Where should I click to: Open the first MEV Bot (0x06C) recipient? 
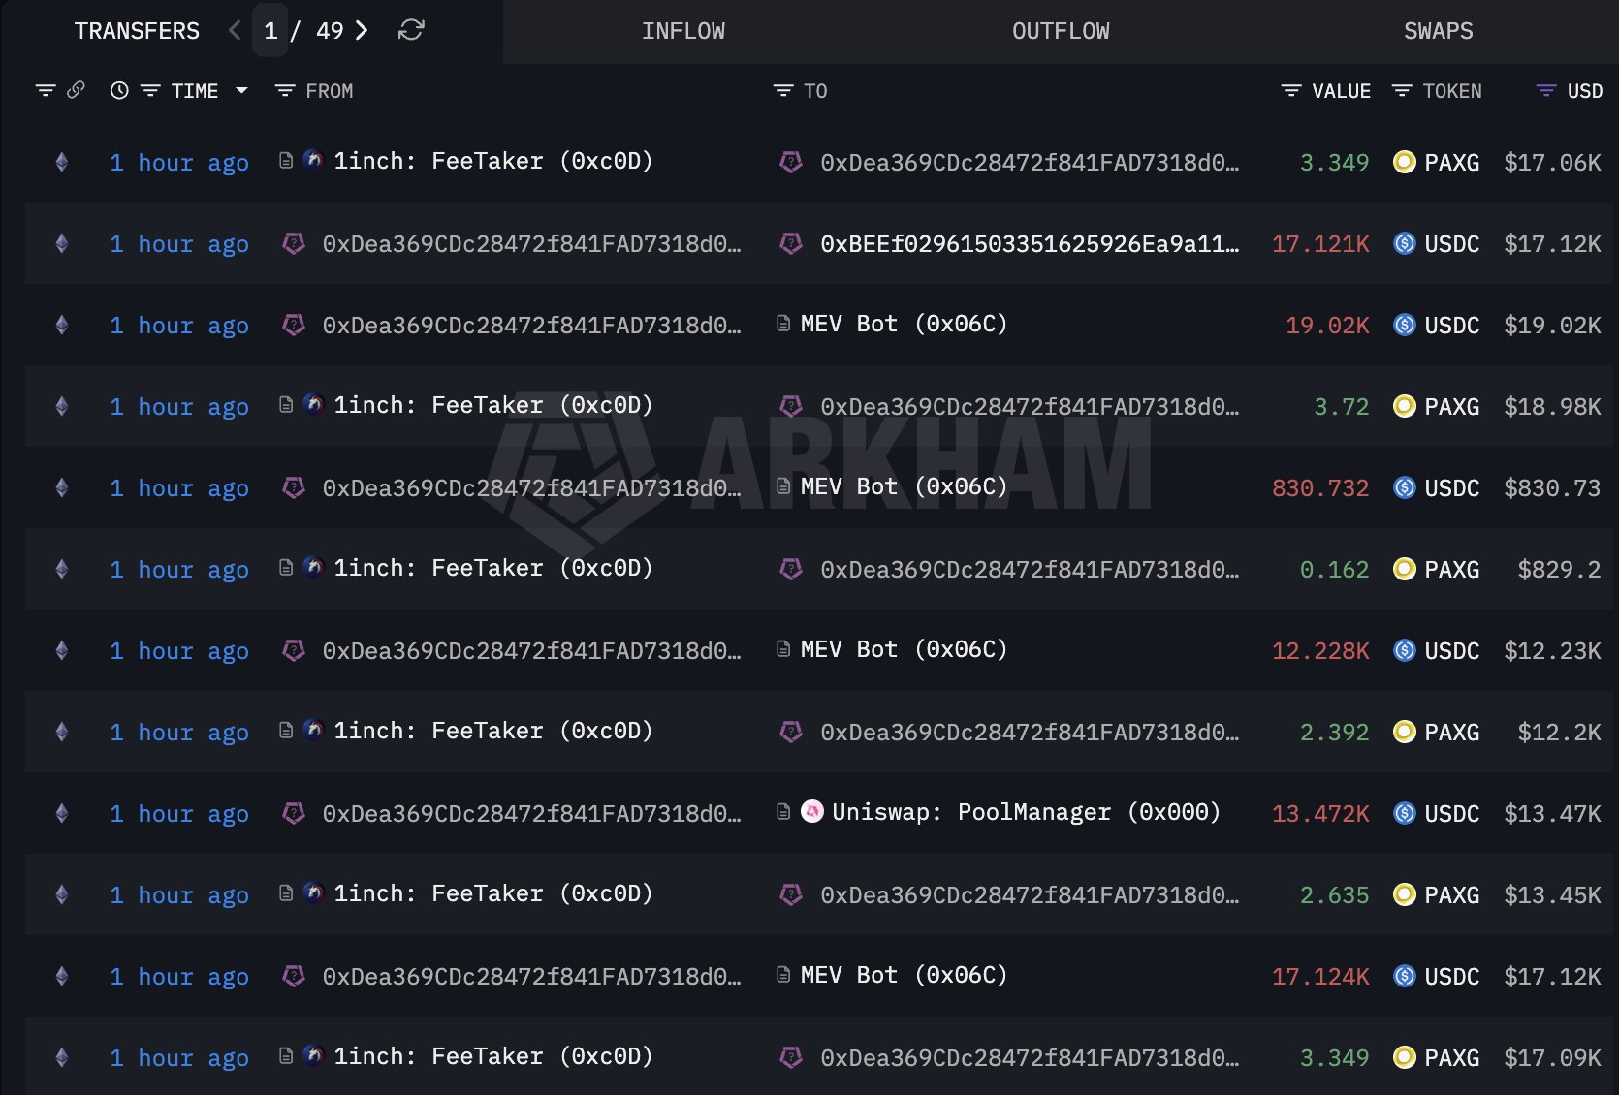[904, 324]
